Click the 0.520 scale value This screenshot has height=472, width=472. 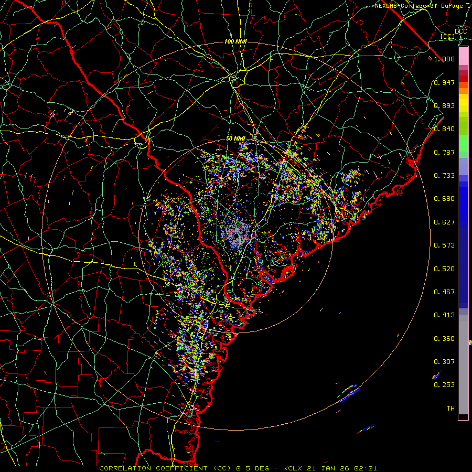pyautogui.click(x=444, y=269)
